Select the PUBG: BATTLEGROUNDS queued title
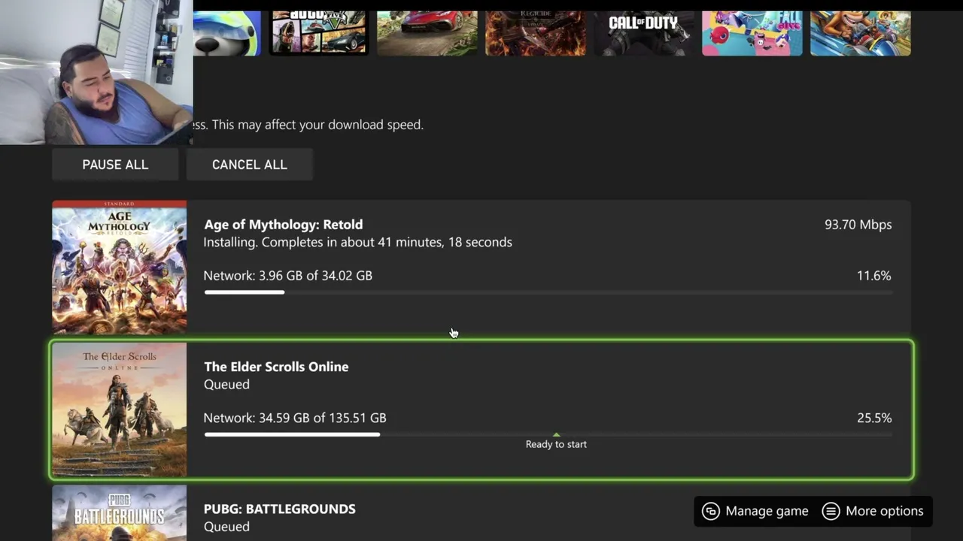The height and width of the screenshot is (541, 963). (x=279, y=509)
